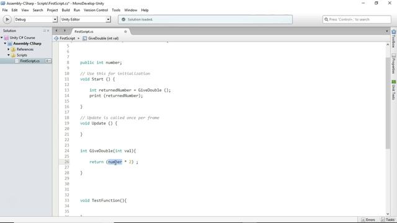The width and height of the screenshot is (397, 223).
Task: Start debugging with the Run play button
Action: click(7, 19)
